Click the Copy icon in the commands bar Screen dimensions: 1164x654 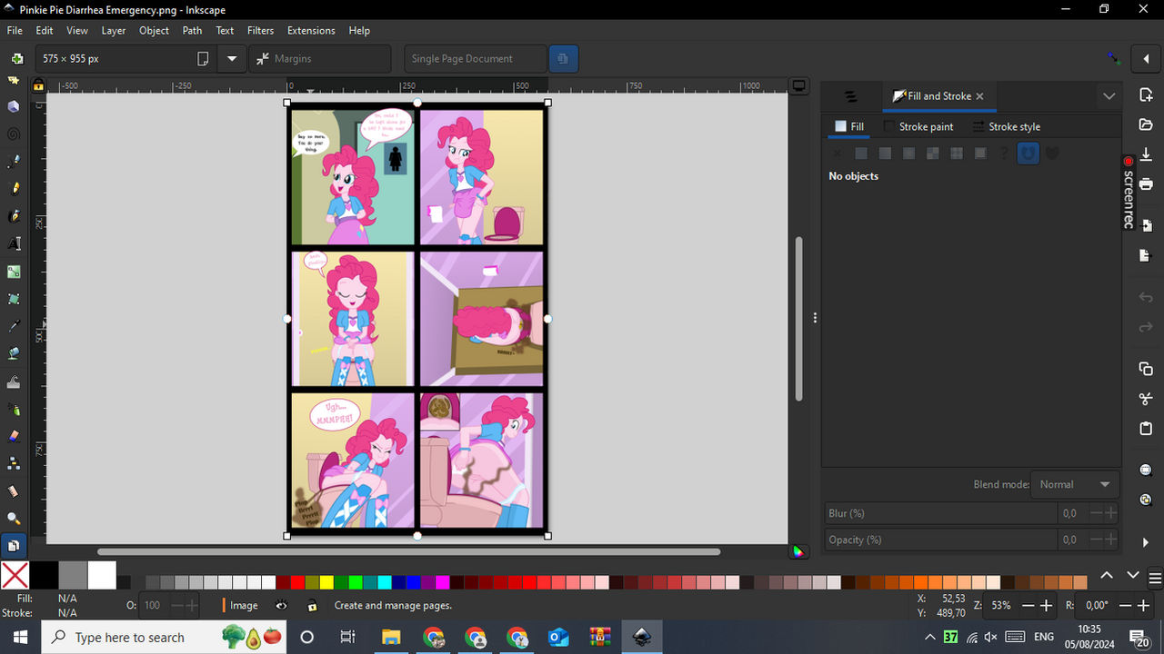pyautogui.click(x=1146, y=369)
